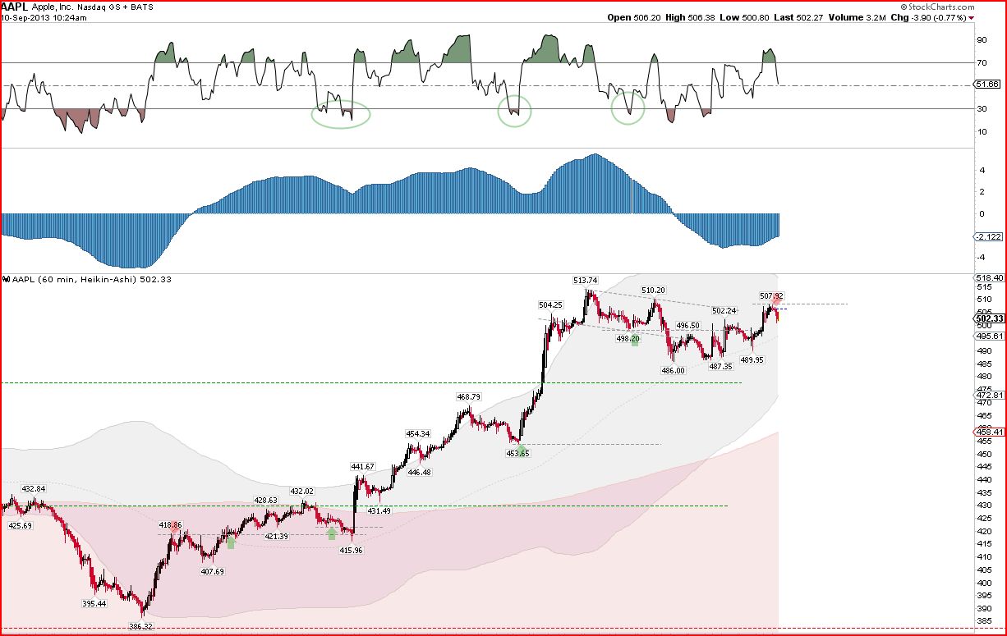Click the 441.67 price label
Screen dimensions: 1007x636
click(x=362, y=466)
